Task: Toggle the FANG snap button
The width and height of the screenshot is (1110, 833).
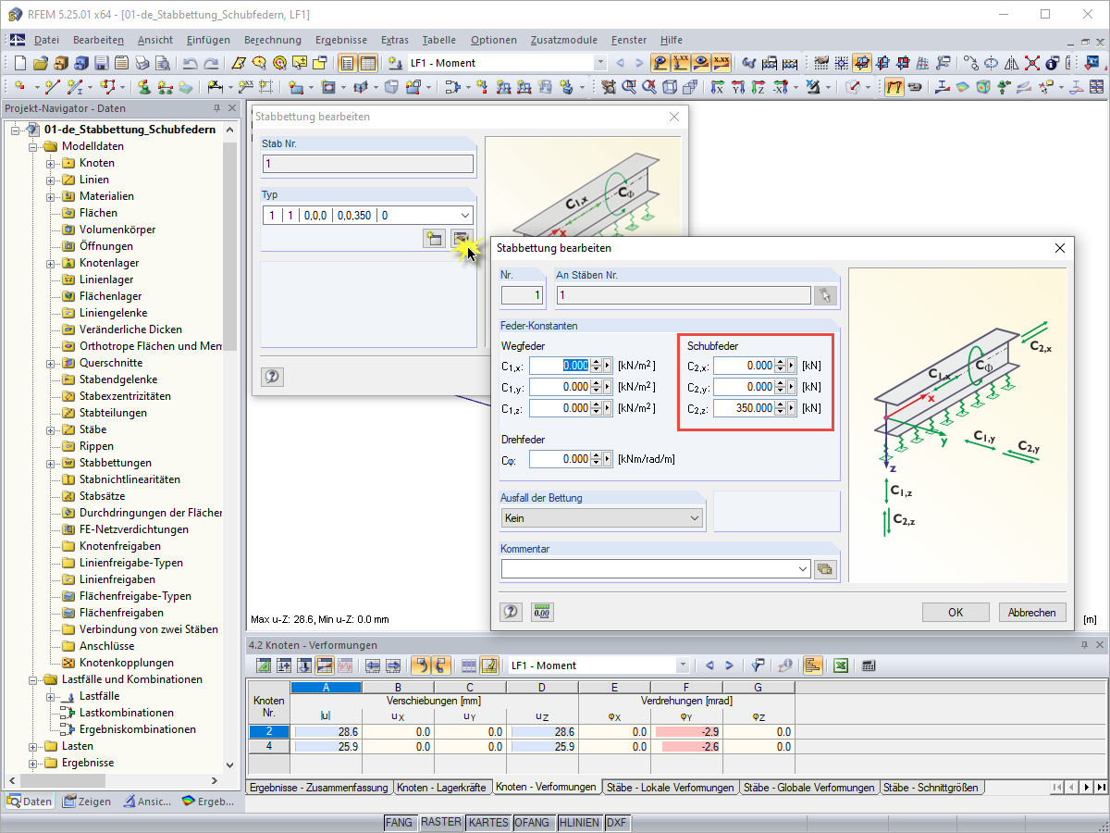Action: pyautogui.click(x=400, y=822)
